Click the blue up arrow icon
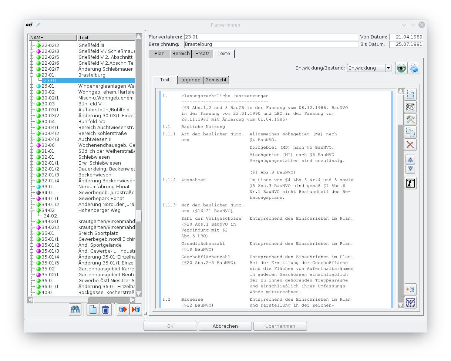Screen dimensions: 451x361 410,159
